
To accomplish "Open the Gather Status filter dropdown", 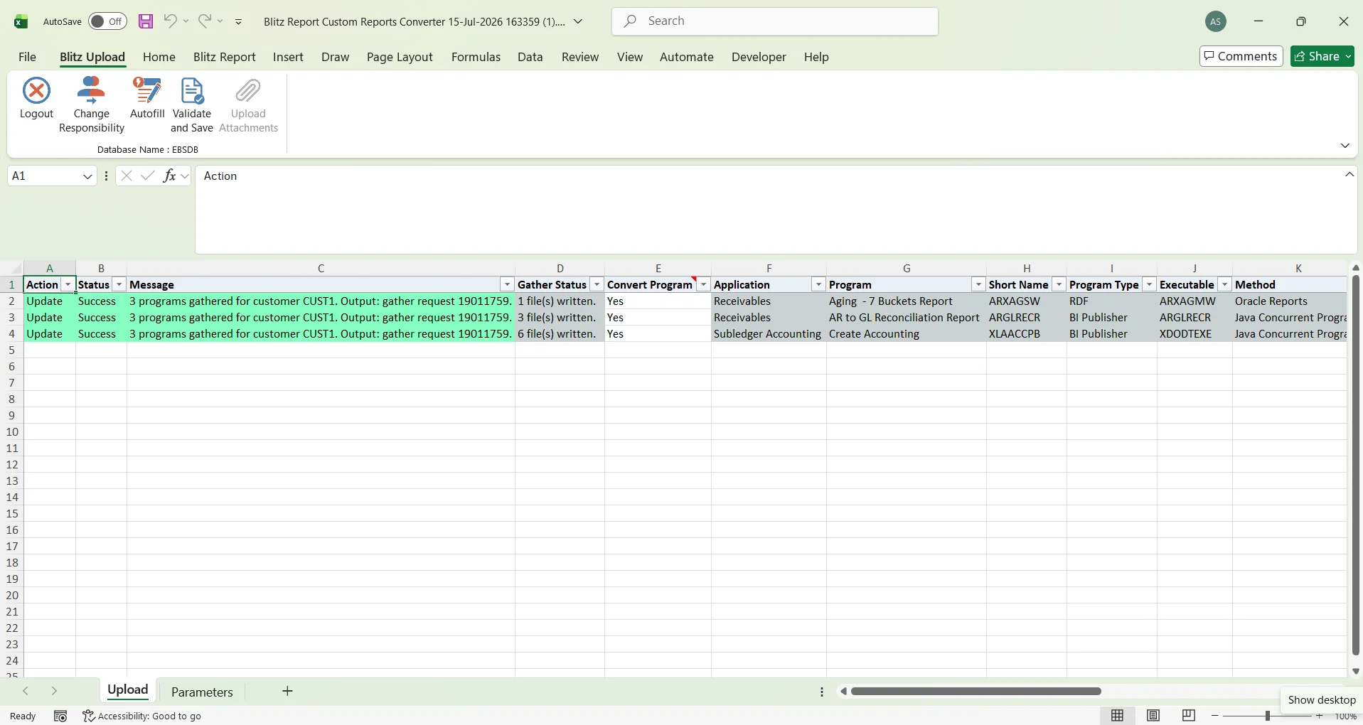I will (x=597, y=285).
